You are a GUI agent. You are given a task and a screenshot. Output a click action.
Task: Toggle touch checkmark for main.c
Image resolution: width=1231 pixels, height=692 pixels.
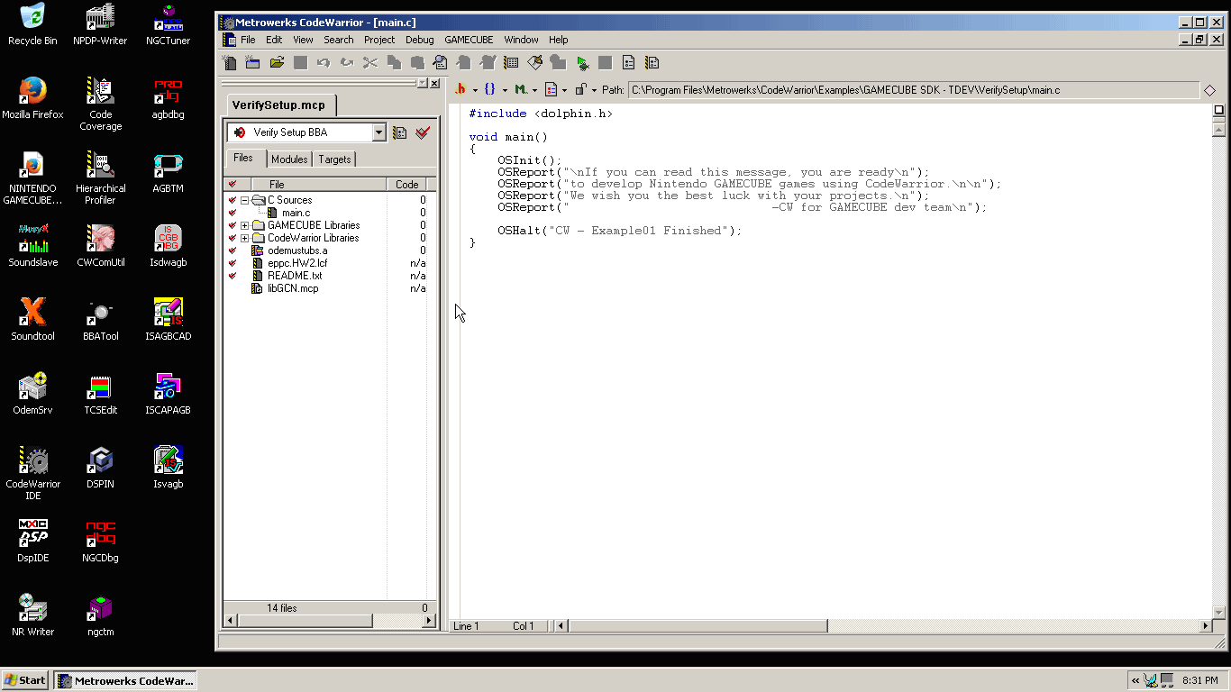[233, 213]
